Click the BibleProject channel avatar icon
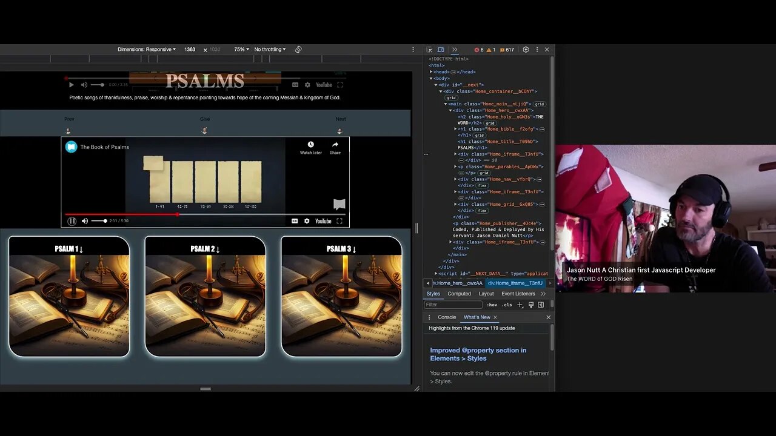The height and width of the screenshot is (436, 776). [x=71, y=147]
